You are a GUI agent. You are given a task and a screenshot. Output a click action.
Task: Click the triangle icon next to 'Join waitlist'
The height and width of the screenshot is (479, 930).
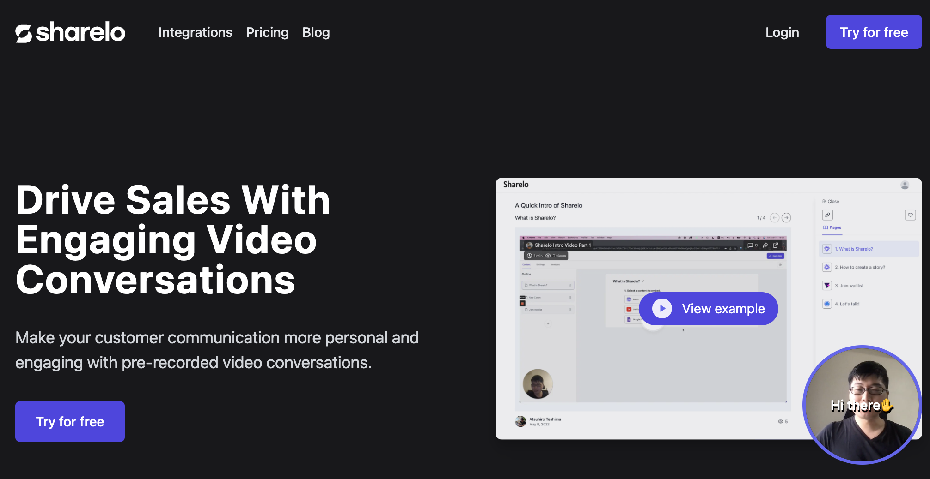pyautogui.click(x=827, y=286)
